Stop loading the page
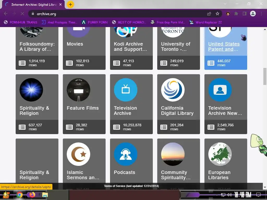267x200 pixels. 22,14
